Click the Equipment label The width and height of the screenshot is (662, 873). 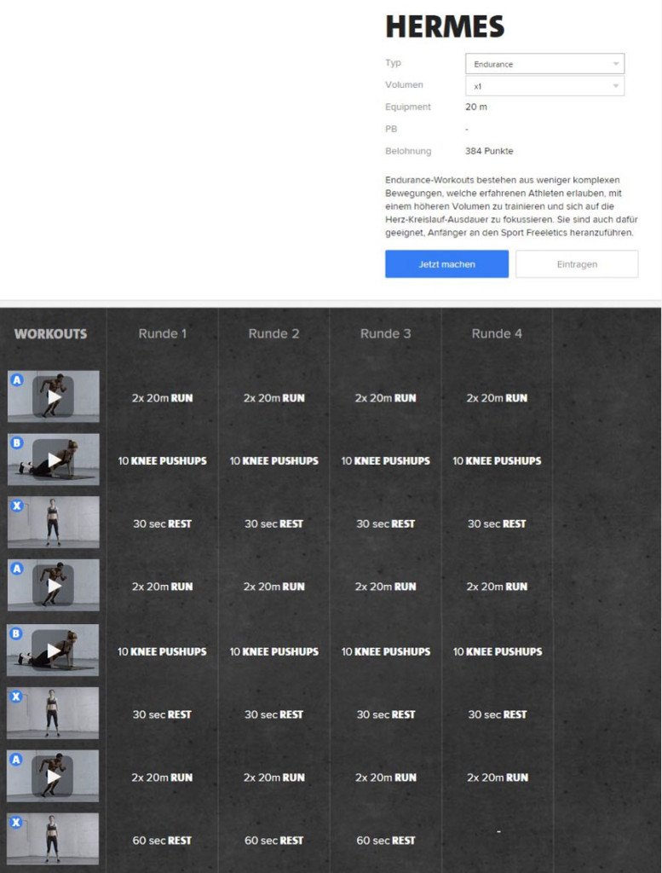tap(408, 107)
